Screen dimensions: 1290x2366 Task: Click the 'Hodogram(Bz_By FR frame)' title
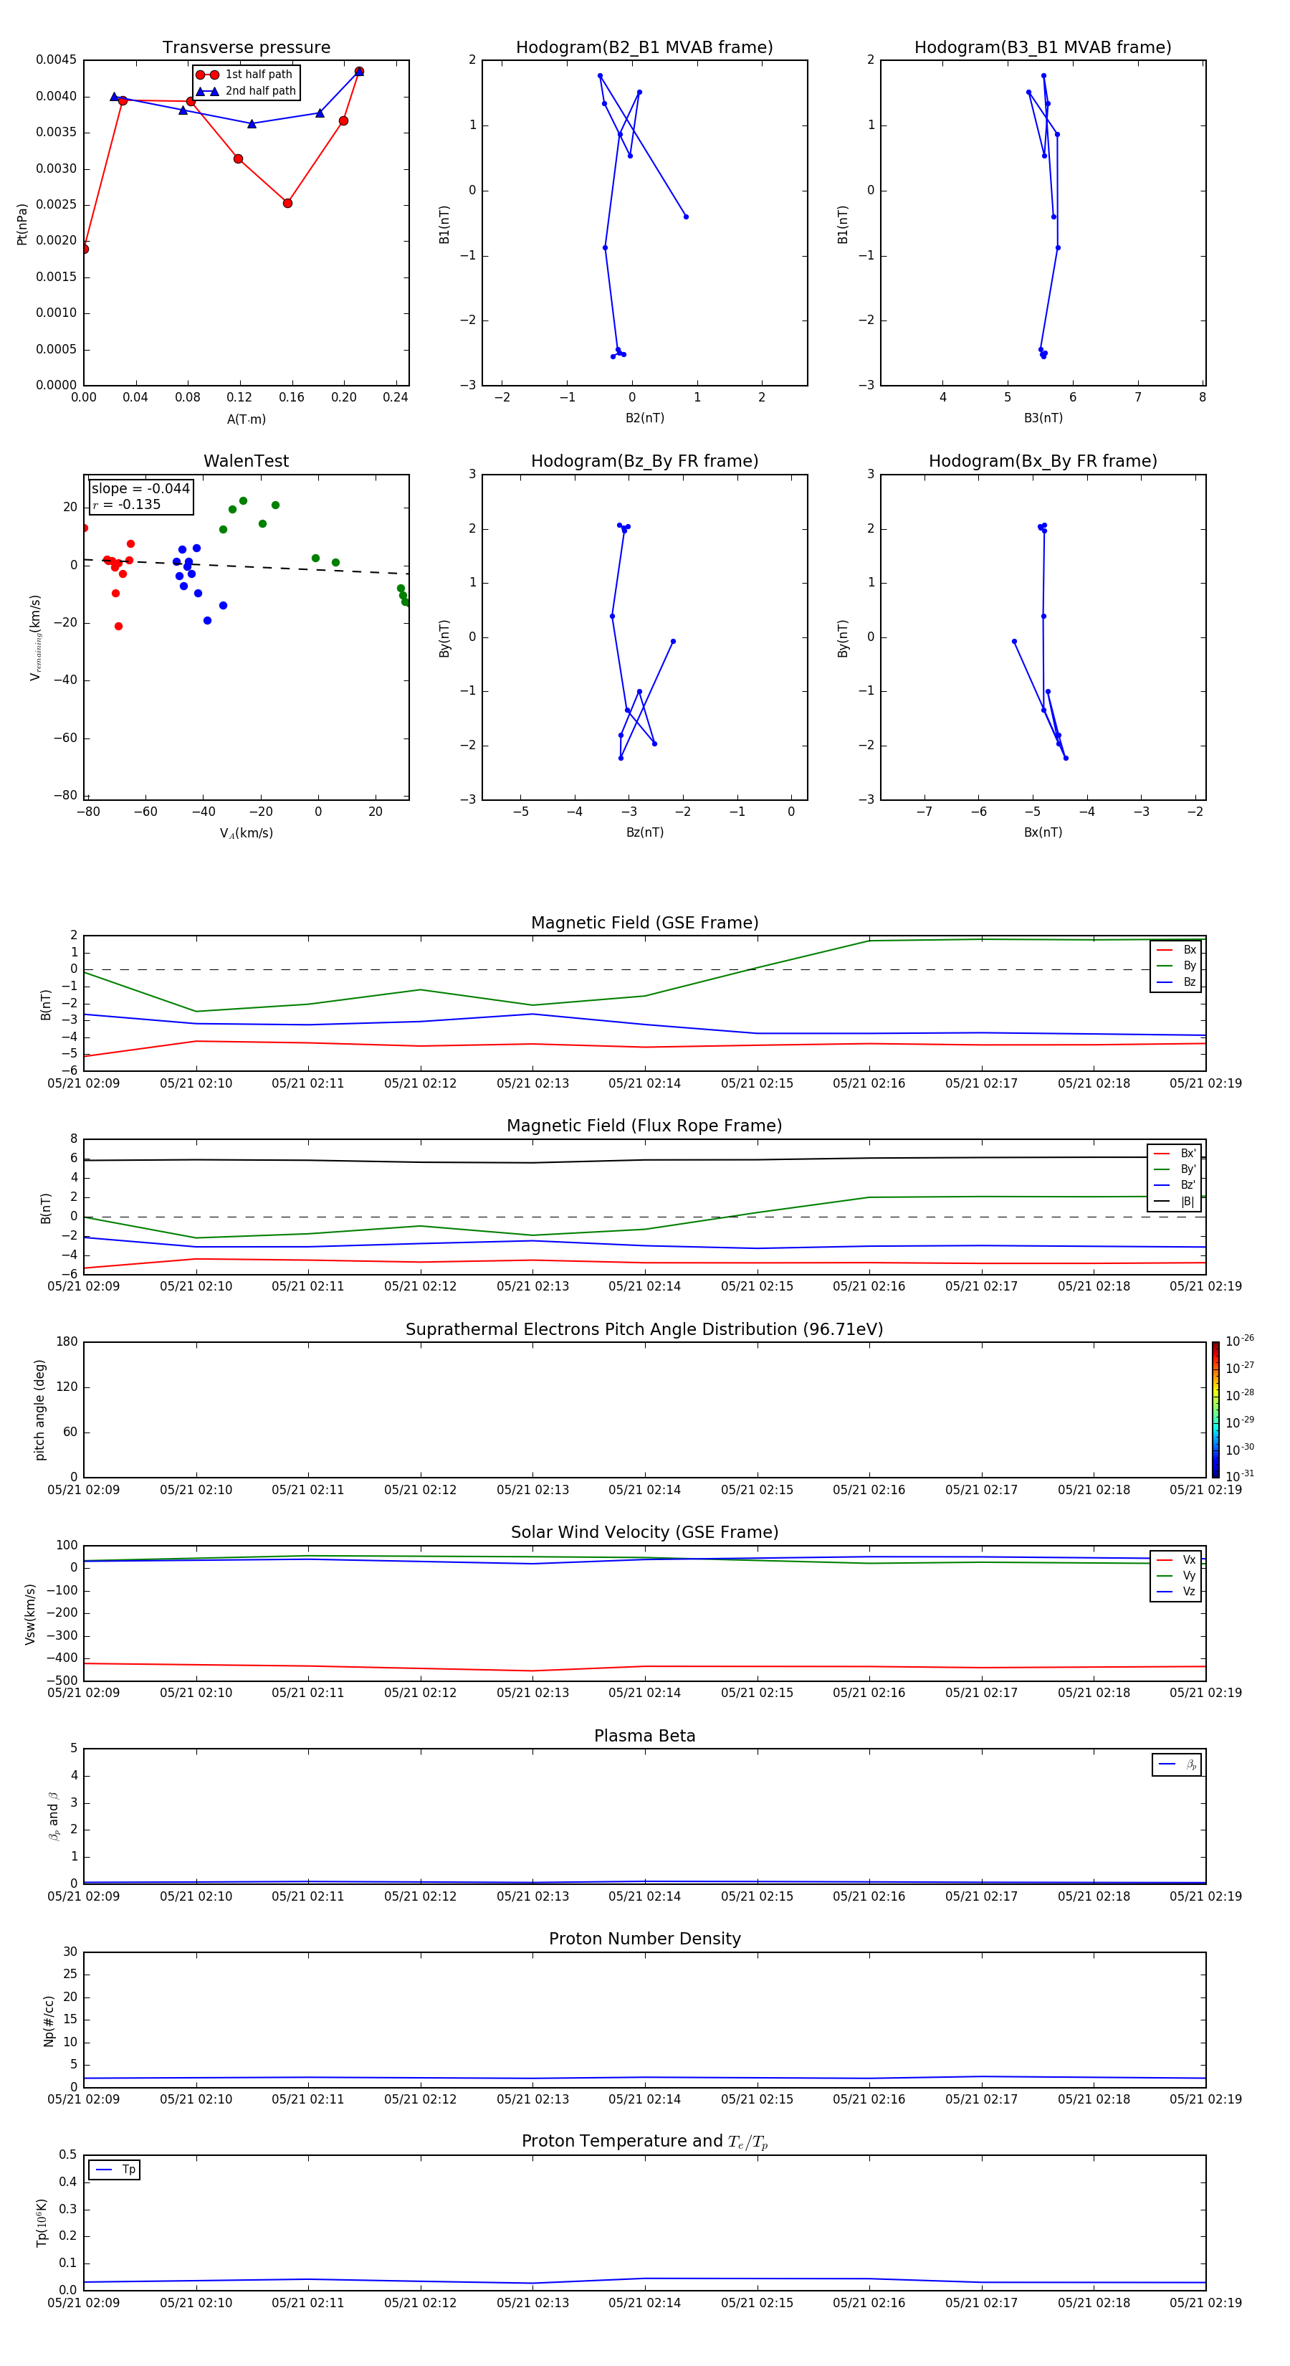pyautogui.click(x=644, y=461)
